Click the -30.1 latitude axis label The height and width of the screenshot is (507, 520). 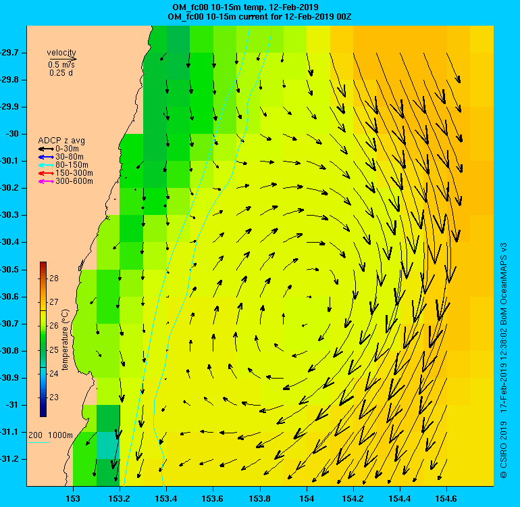click(x=9, y=161)
